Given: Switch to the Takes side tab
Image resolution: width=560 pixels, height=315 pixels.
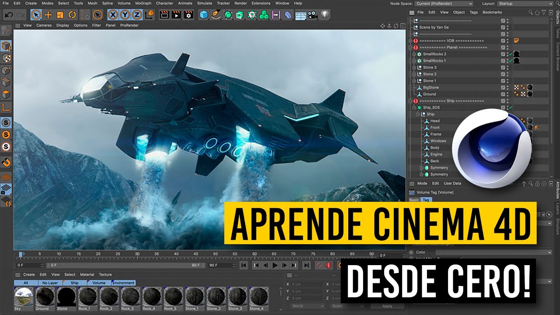Looking at the screenshot, I should 557,33.
